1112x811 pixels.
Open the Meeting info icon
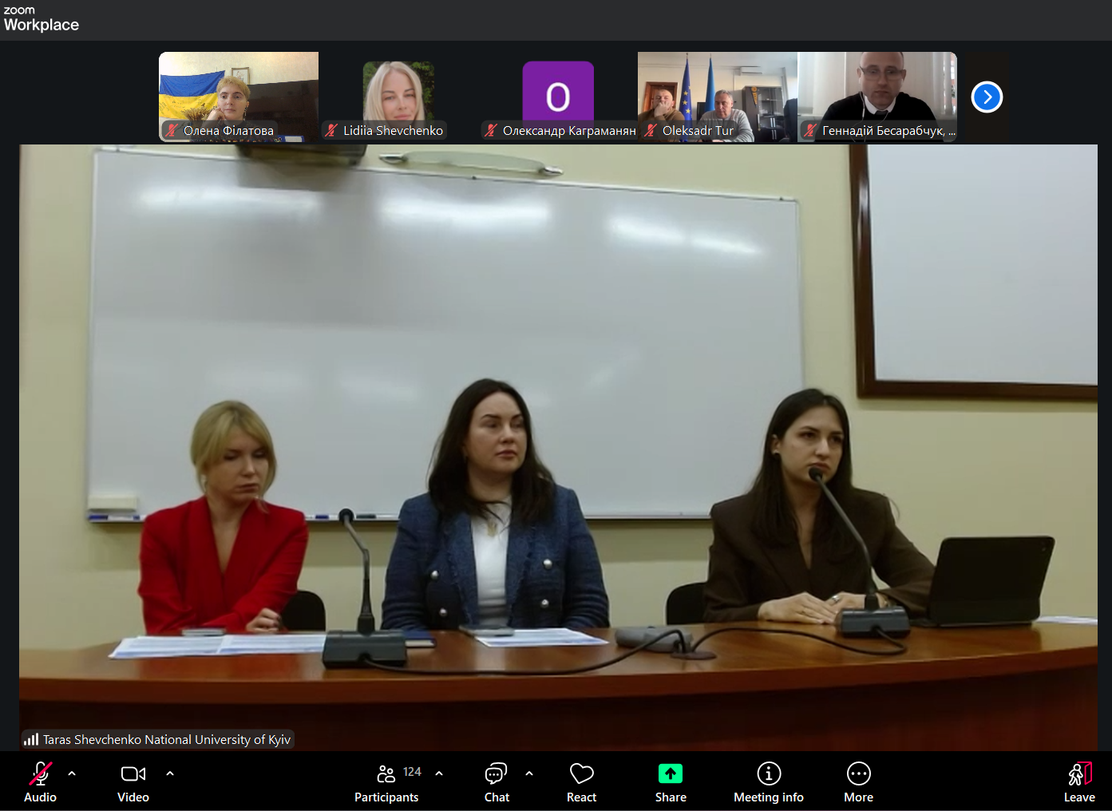click(x=769, y=773)
